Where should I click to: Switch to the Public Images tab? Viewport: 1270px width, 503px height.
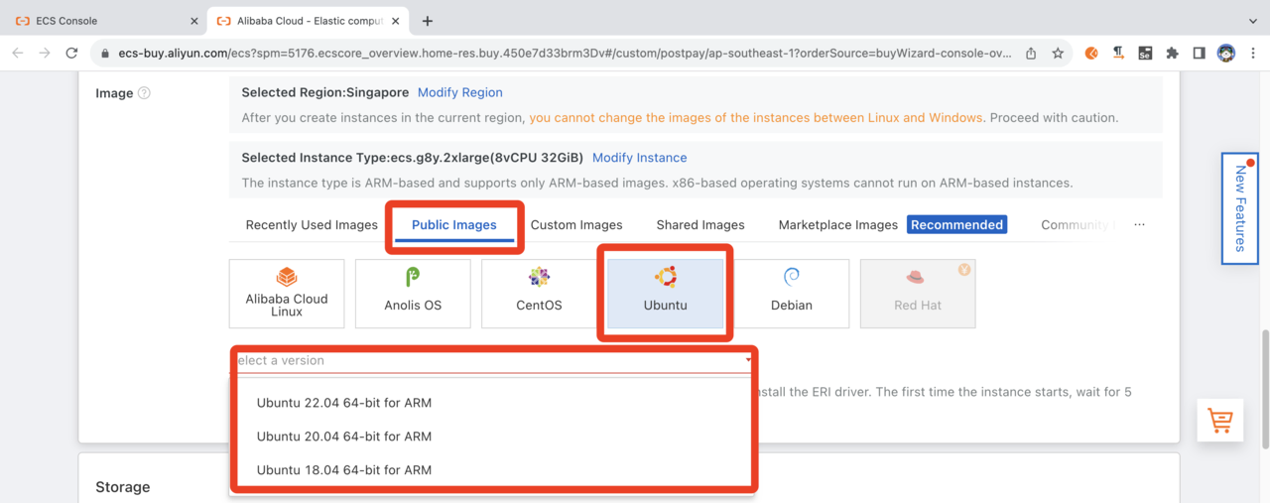453,225
